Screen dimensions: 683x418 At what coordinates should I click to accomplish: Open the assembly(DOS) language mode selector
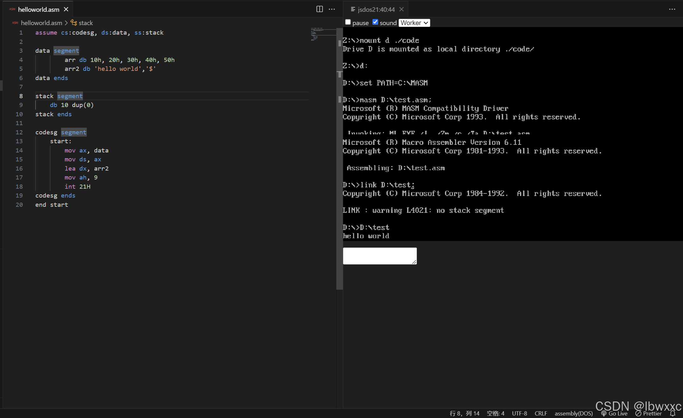574,413
